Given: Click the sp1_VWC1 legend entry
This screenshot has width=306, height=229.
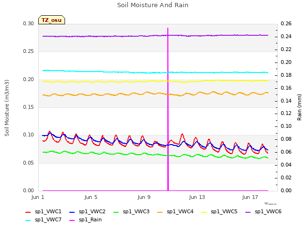Looking at the screenshot, I should (44, 212).
